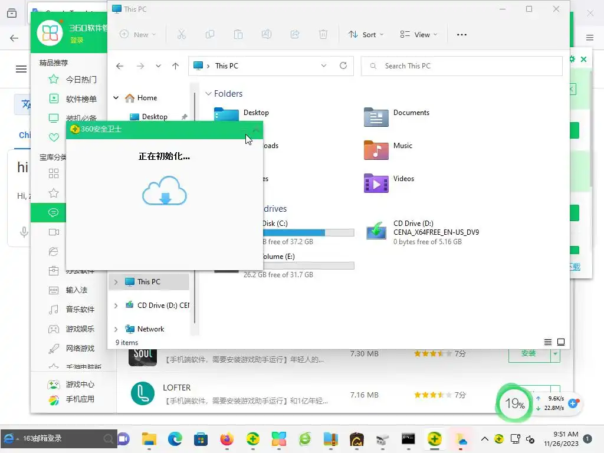The width and height of the screenshot is (604, 453).
Task: Switch to large thumbnails view in Explorer
Action: 561,342
